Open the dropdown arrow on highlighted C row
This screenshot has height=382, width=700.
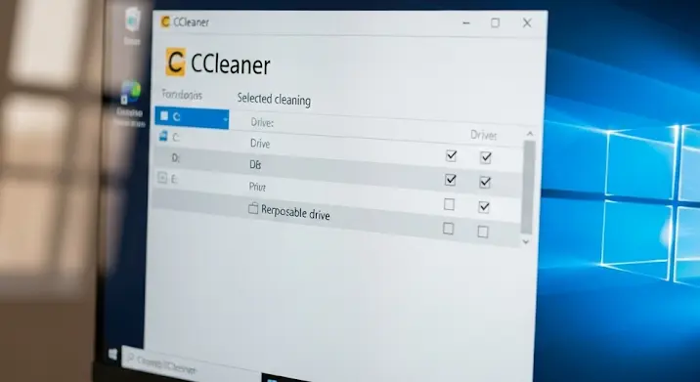coord(225,119)
